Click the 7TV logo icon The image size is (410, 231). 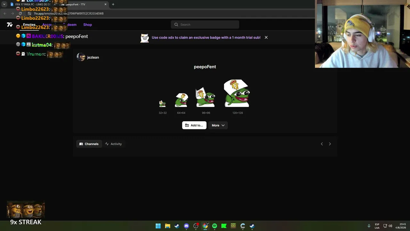tap(10, 25)
